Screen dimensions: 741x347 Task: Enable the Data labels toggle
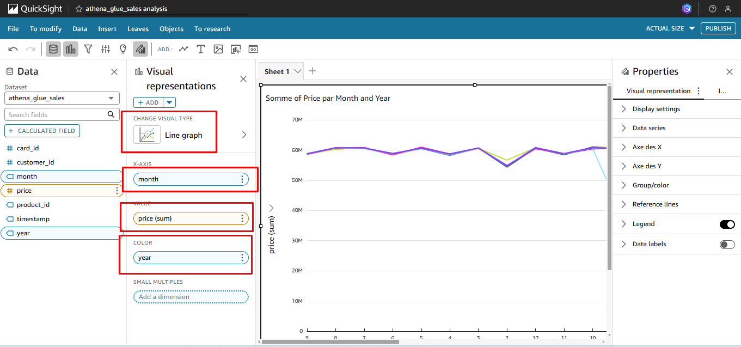point(727,245)
